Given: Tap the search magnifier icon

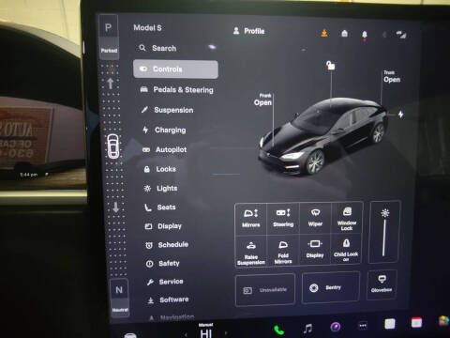Looking at the screenshot, I should click(x=142, y=48).
